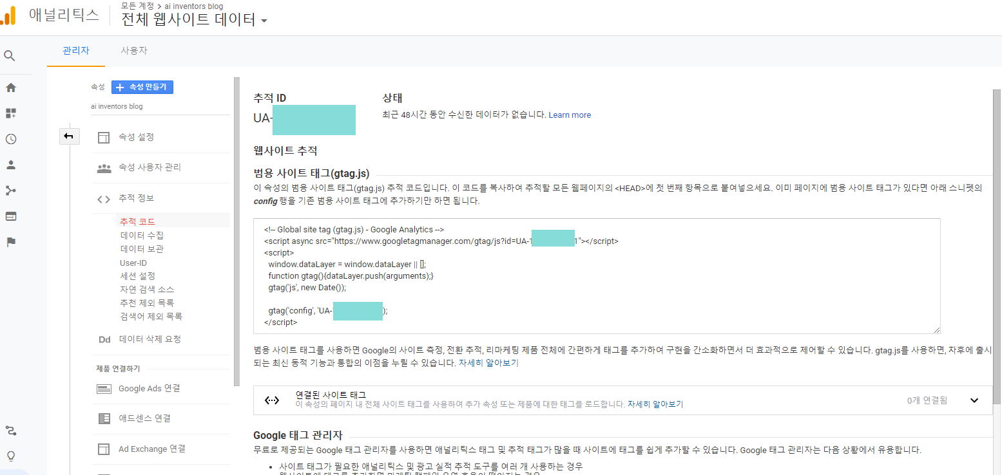Click the 속성 만들기 button

142,87
